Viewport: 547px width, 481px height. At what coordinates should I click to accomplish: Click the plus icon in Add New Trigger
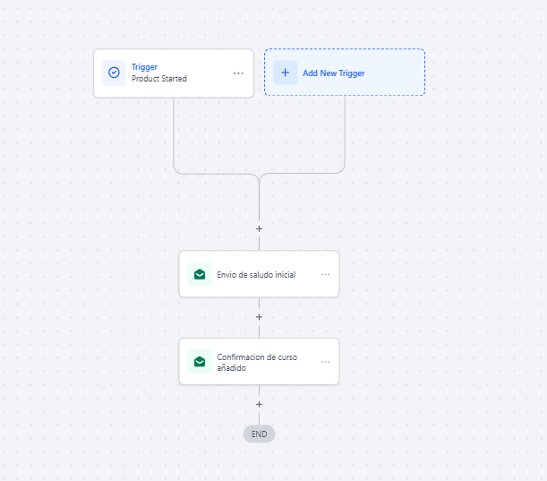point(285,73)
